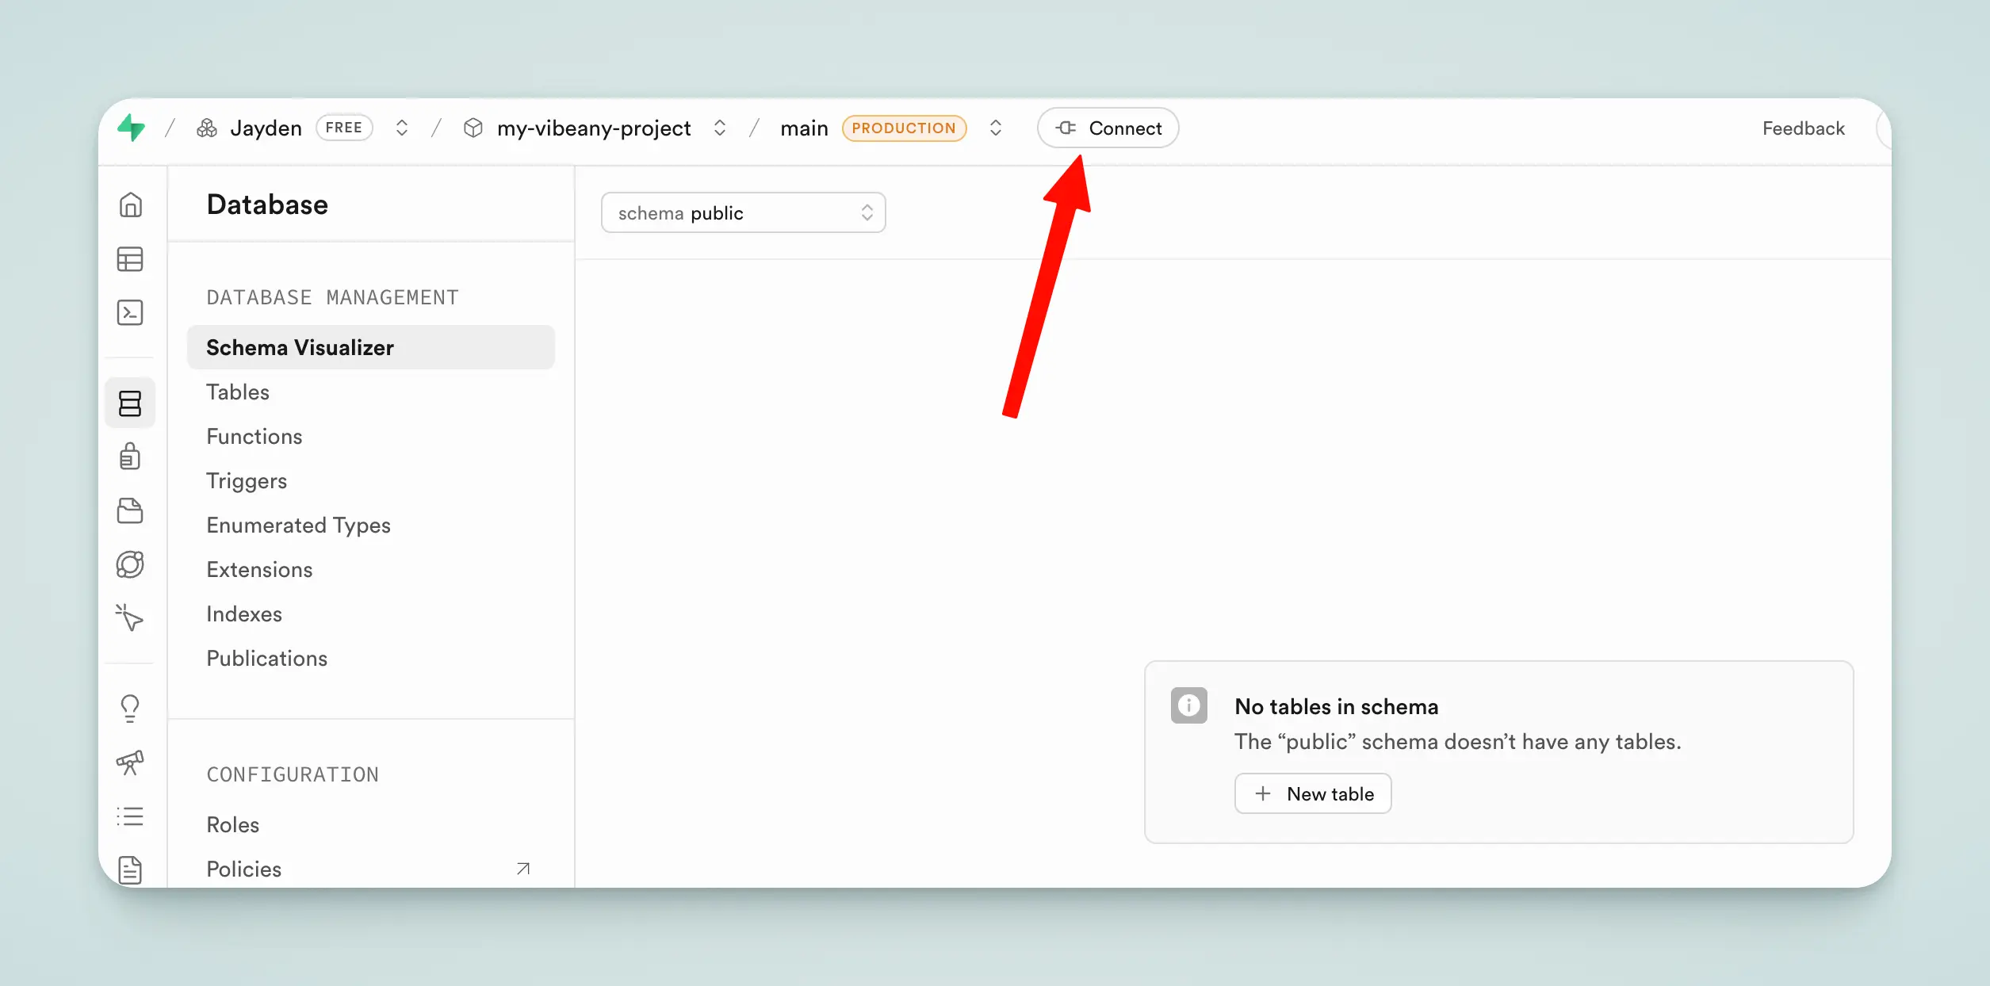Open the Storage folder icon
Viewport: 1990px width, 986px height.
coord(130,510)
